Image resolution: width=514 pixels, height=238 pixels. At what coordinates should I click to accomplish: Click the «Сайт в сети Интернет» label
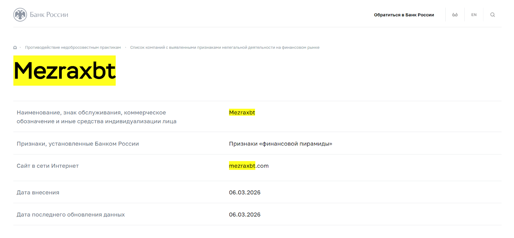pos(48,166)
